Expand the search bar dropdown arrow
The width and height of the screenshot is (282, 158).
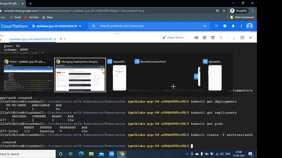pos(205,26)
